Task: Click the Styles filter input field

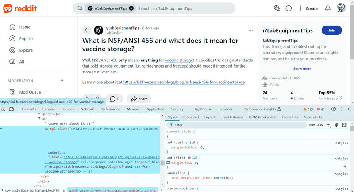Action: tap(237, 125)
